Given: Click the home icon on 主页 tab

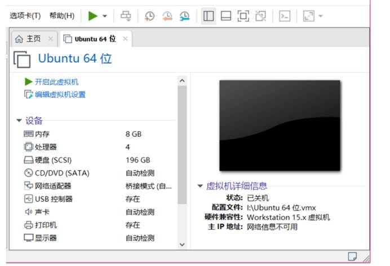Looking at the screenshot, I should [x=19, y=39].
